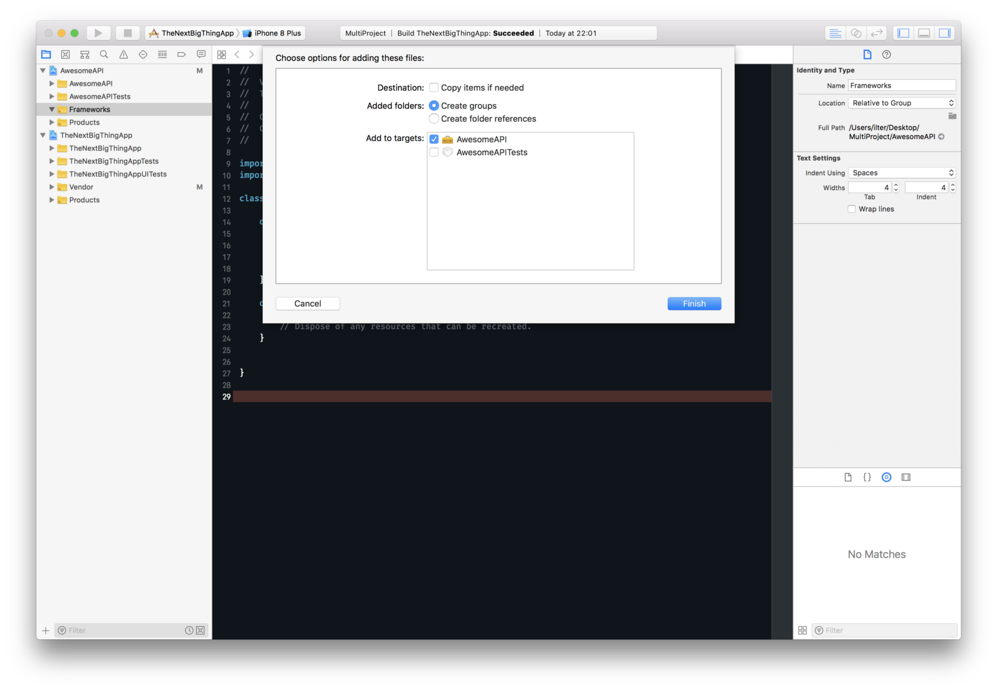Expand the Vendor folder
The width and height of the screenshot is (997, 691).
52,187
